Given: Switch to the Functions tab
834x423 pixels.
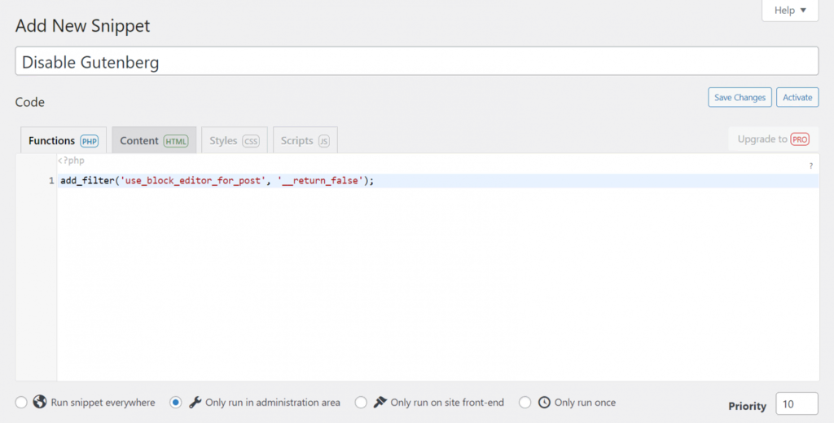Looking at the screenshot, I should click(51, 141).
